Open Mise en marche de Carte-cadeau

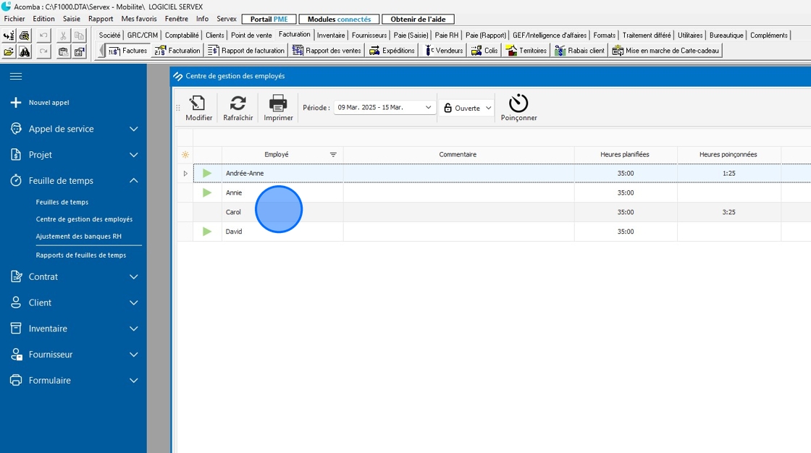665,51
